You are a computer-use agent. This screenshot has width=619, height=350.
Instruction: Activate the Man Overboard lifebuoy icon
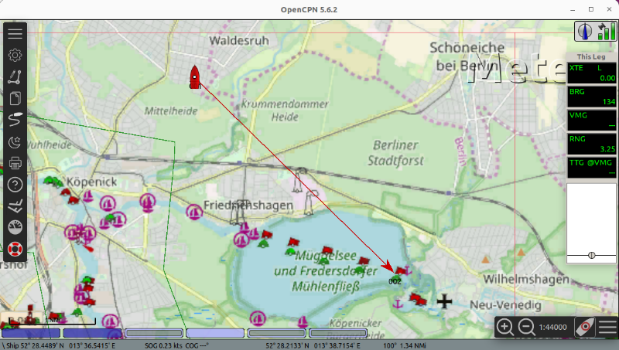click(x=15, y=249)
